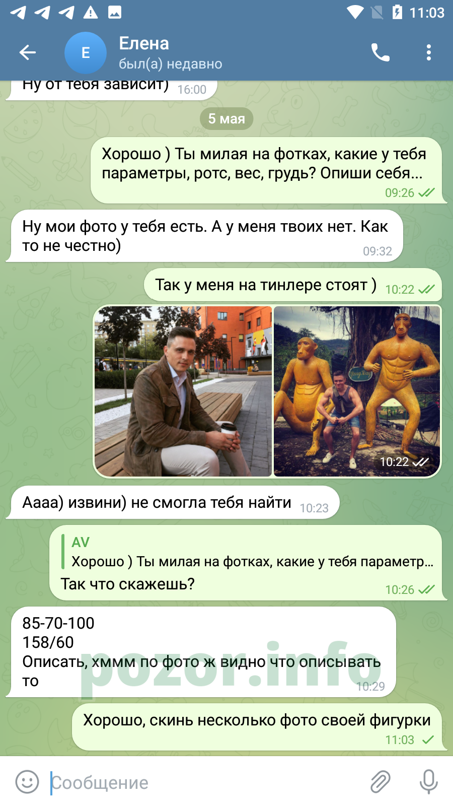453x806 pixels.
Task: Select message 'Так у меня на тинлере стоят'
Action: (x=293, y=285)
